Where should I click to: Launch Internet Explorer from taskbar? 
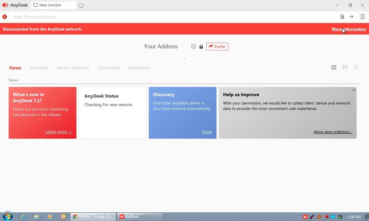pos(23,217)
